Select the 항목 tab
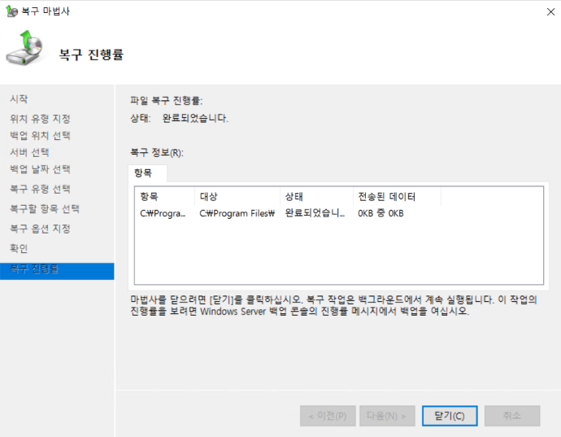 click(148, 173)
